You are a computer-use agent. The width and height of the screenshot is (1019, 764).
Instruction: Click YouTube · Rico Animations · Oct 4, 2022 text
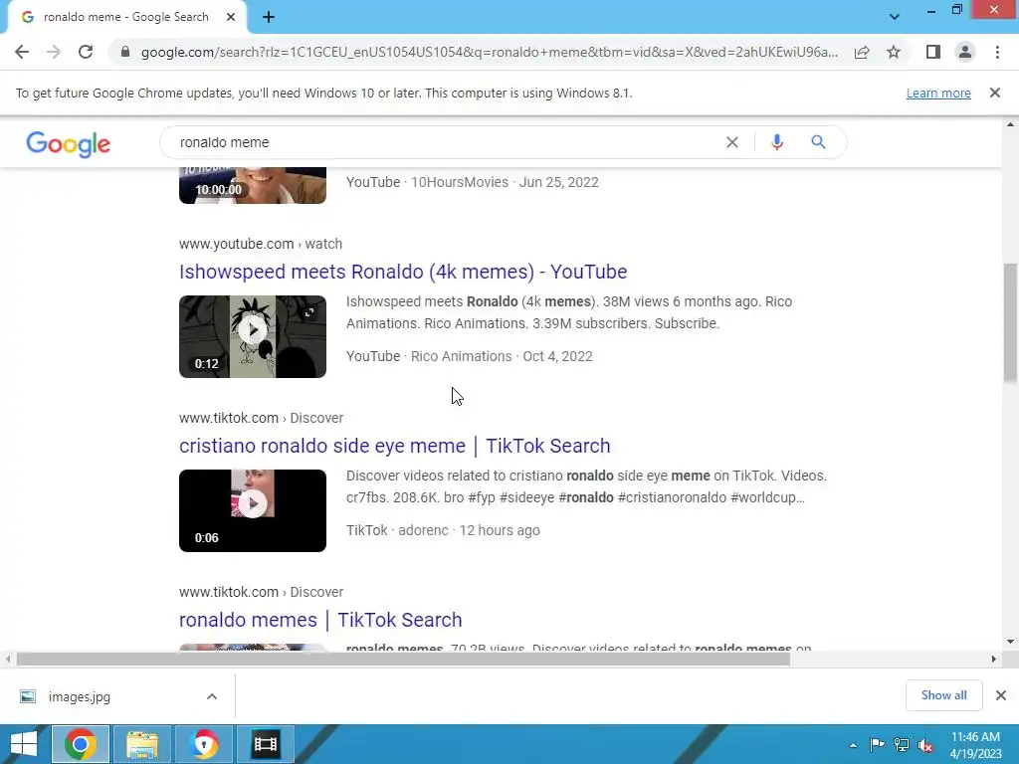pyautogui.click(x=470, y=356)
